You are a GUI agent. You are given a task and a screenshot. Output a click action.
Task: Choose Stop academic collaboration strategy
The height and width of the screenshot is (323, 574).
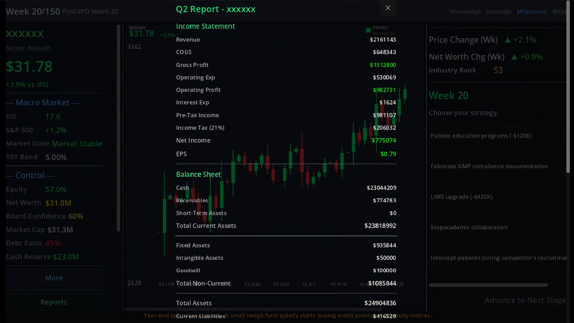pyautogui.click(x=469, y=227)
